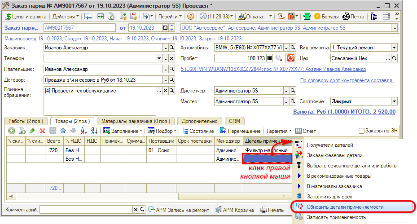Click the green cash register icon
The image size is (417, 224).
coord(307,17)
